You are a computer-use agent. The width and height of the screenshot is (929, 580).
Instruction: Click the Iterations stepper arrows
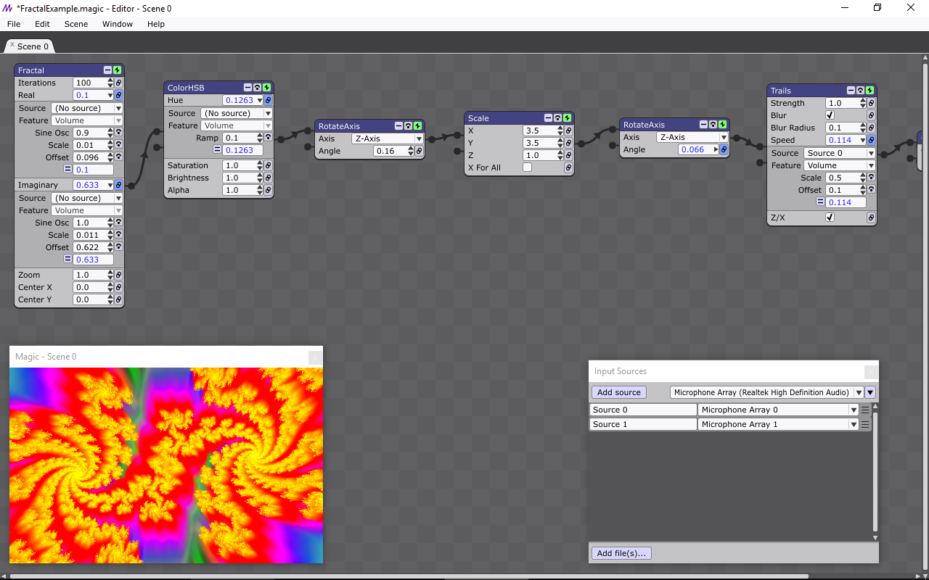[x=110, y=83]
